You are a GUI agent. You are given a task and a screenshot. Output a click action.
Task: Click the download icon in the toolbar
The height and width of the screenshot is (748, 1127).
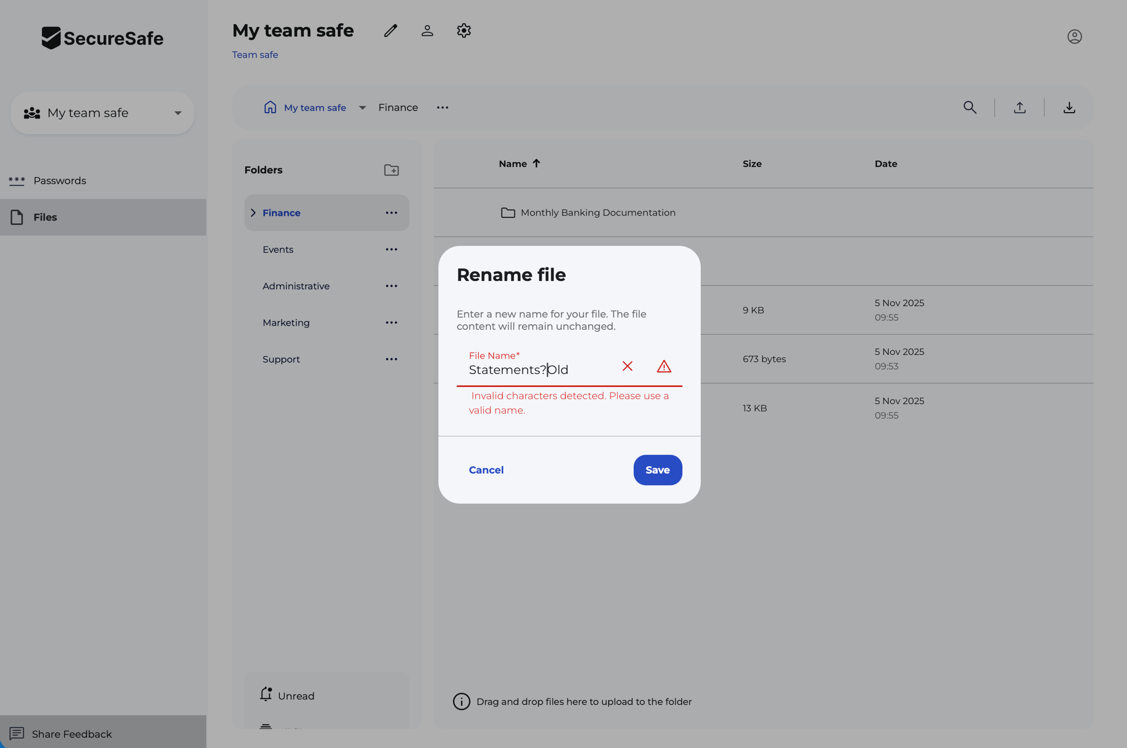pyautogui.click(x=1069, y=108)
